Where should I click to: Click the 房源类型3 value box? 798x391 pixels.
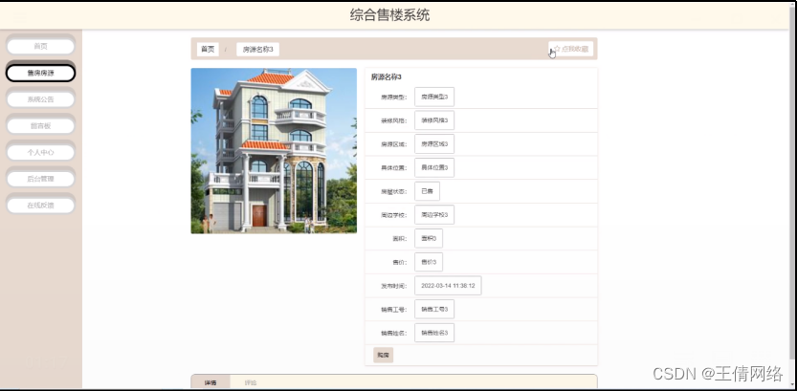pos(434,97)
